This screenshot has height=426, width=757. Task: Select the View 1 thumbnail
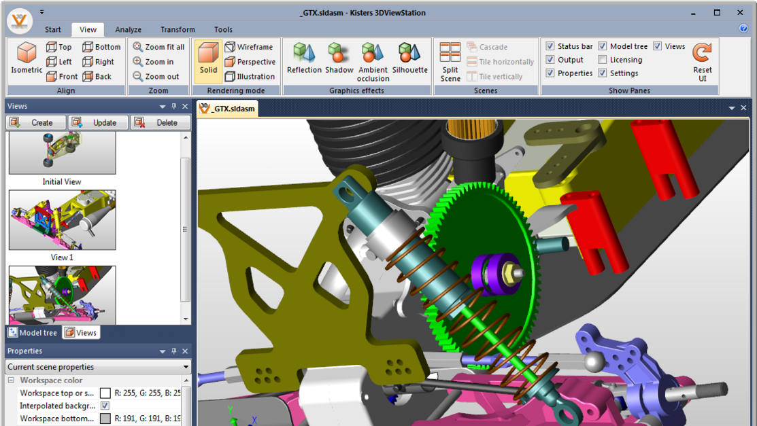tap(63, 220)
